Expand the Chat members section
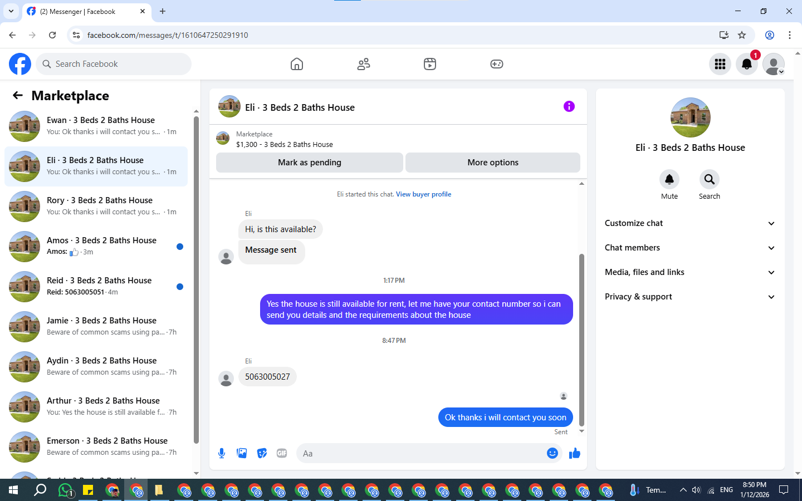This screenshot has width=802, height=501. [x=690, y=248]
